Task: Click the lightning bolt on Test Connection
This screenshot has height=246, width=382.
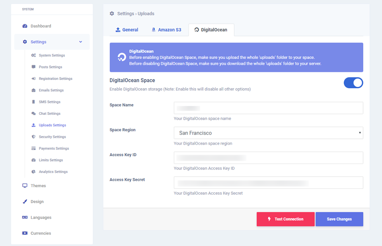Action: (269, 219)
